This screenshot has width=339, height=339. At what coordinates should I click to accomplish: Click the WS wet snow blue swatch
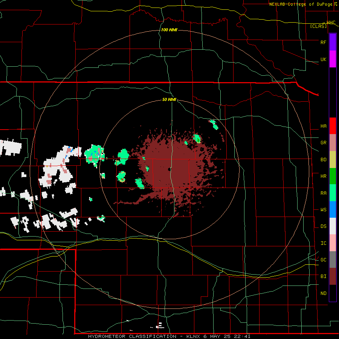coord(333,209)
